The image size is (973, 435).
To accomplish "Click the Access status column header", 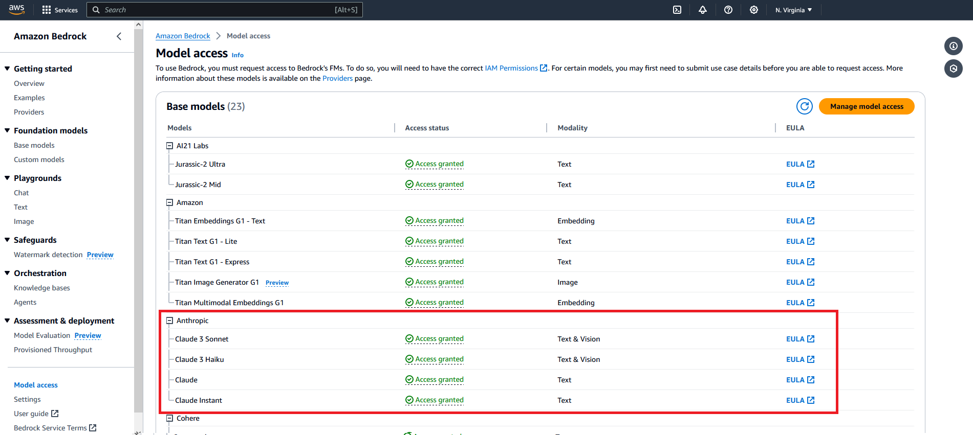I will click(427, 128).
